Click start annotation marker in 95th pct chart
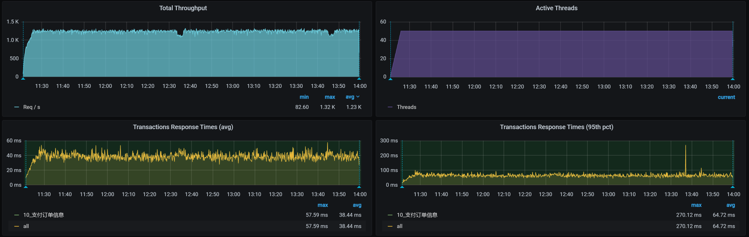The height and width of the screenshot is (237, 749). (402, 186)
